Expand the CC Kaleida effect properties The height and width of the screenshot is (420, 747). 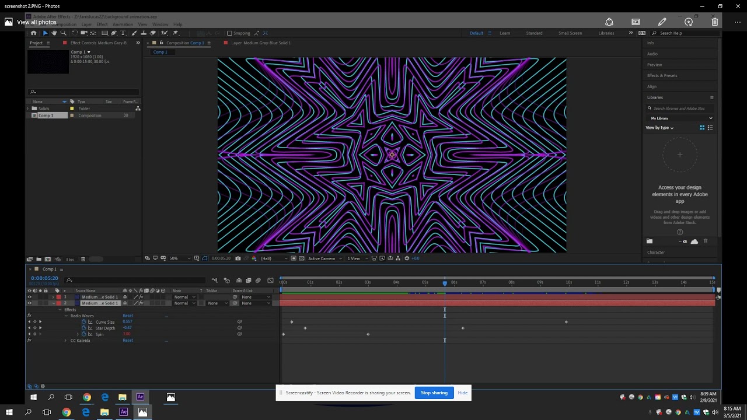pyautogui.click(x=65, y=341)
